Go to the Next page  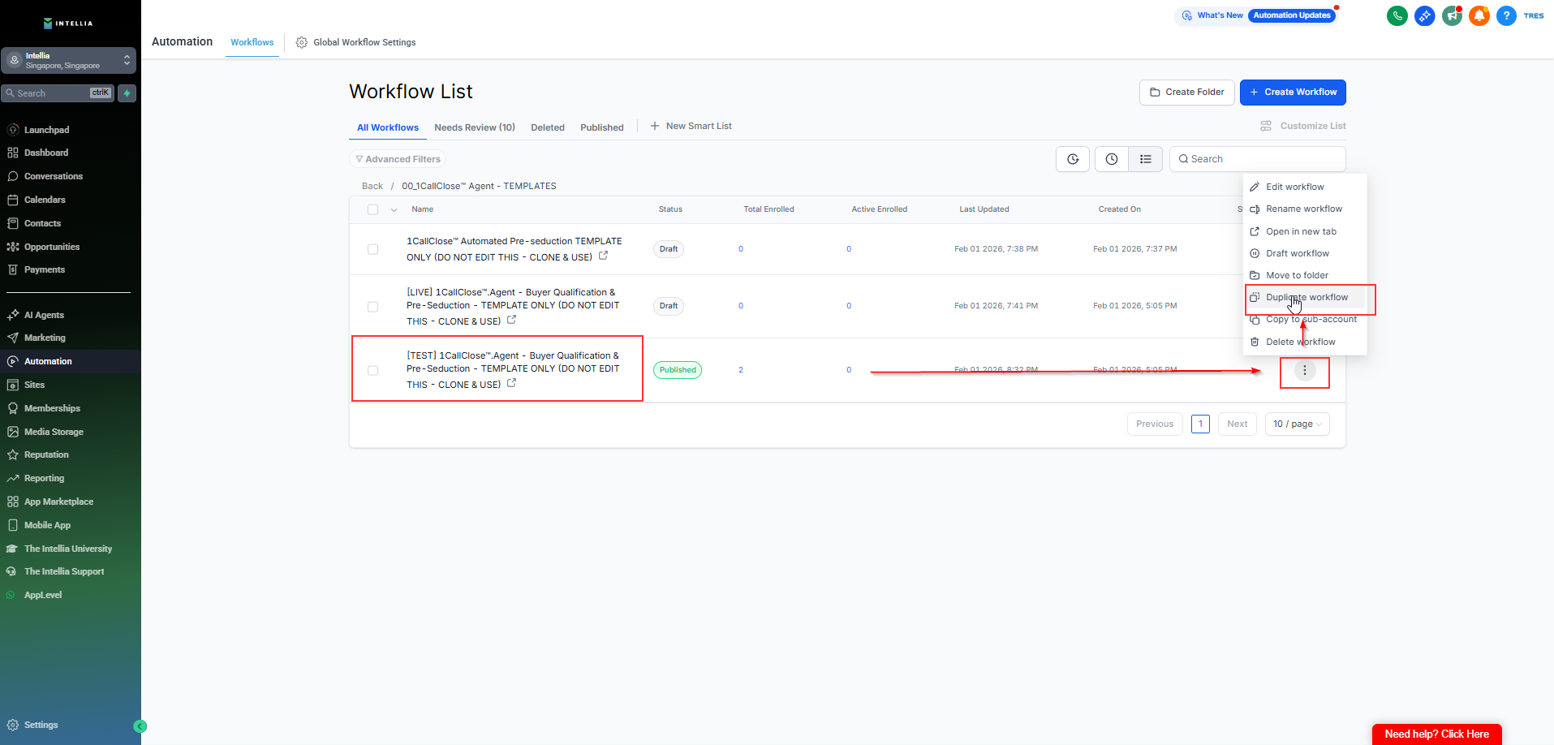(x=1238, y=424)
